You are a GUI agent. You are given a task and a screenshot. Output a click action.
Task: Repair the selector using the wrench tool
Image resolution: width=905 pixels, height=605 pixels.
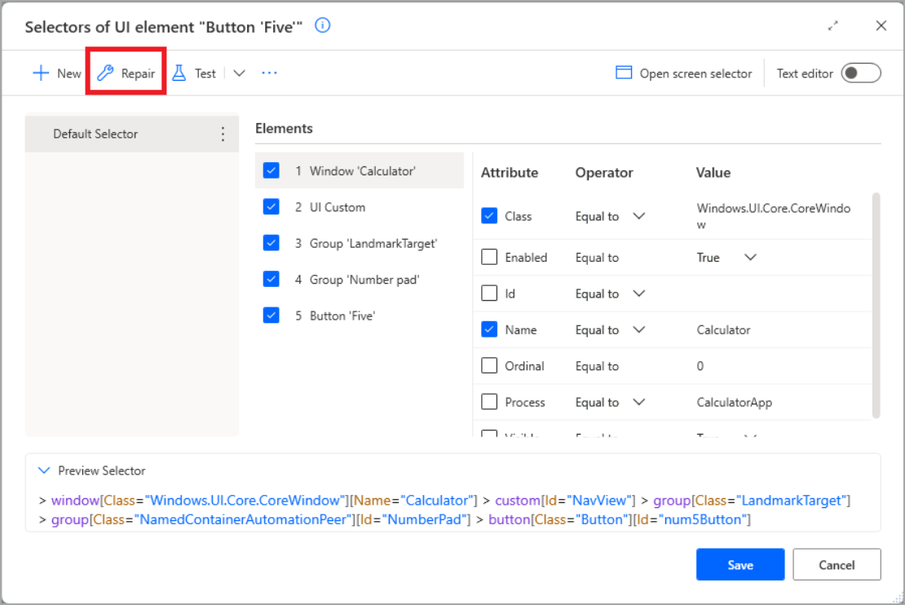[125, 73]
